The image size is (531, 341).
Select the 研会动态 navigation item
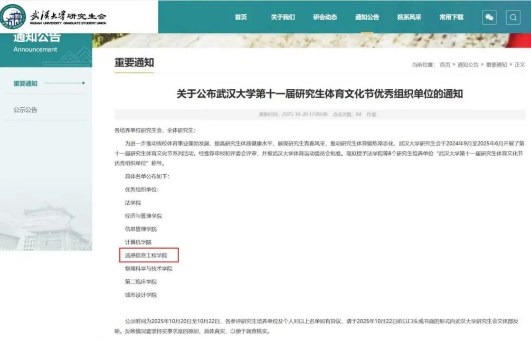coord(325,17)
